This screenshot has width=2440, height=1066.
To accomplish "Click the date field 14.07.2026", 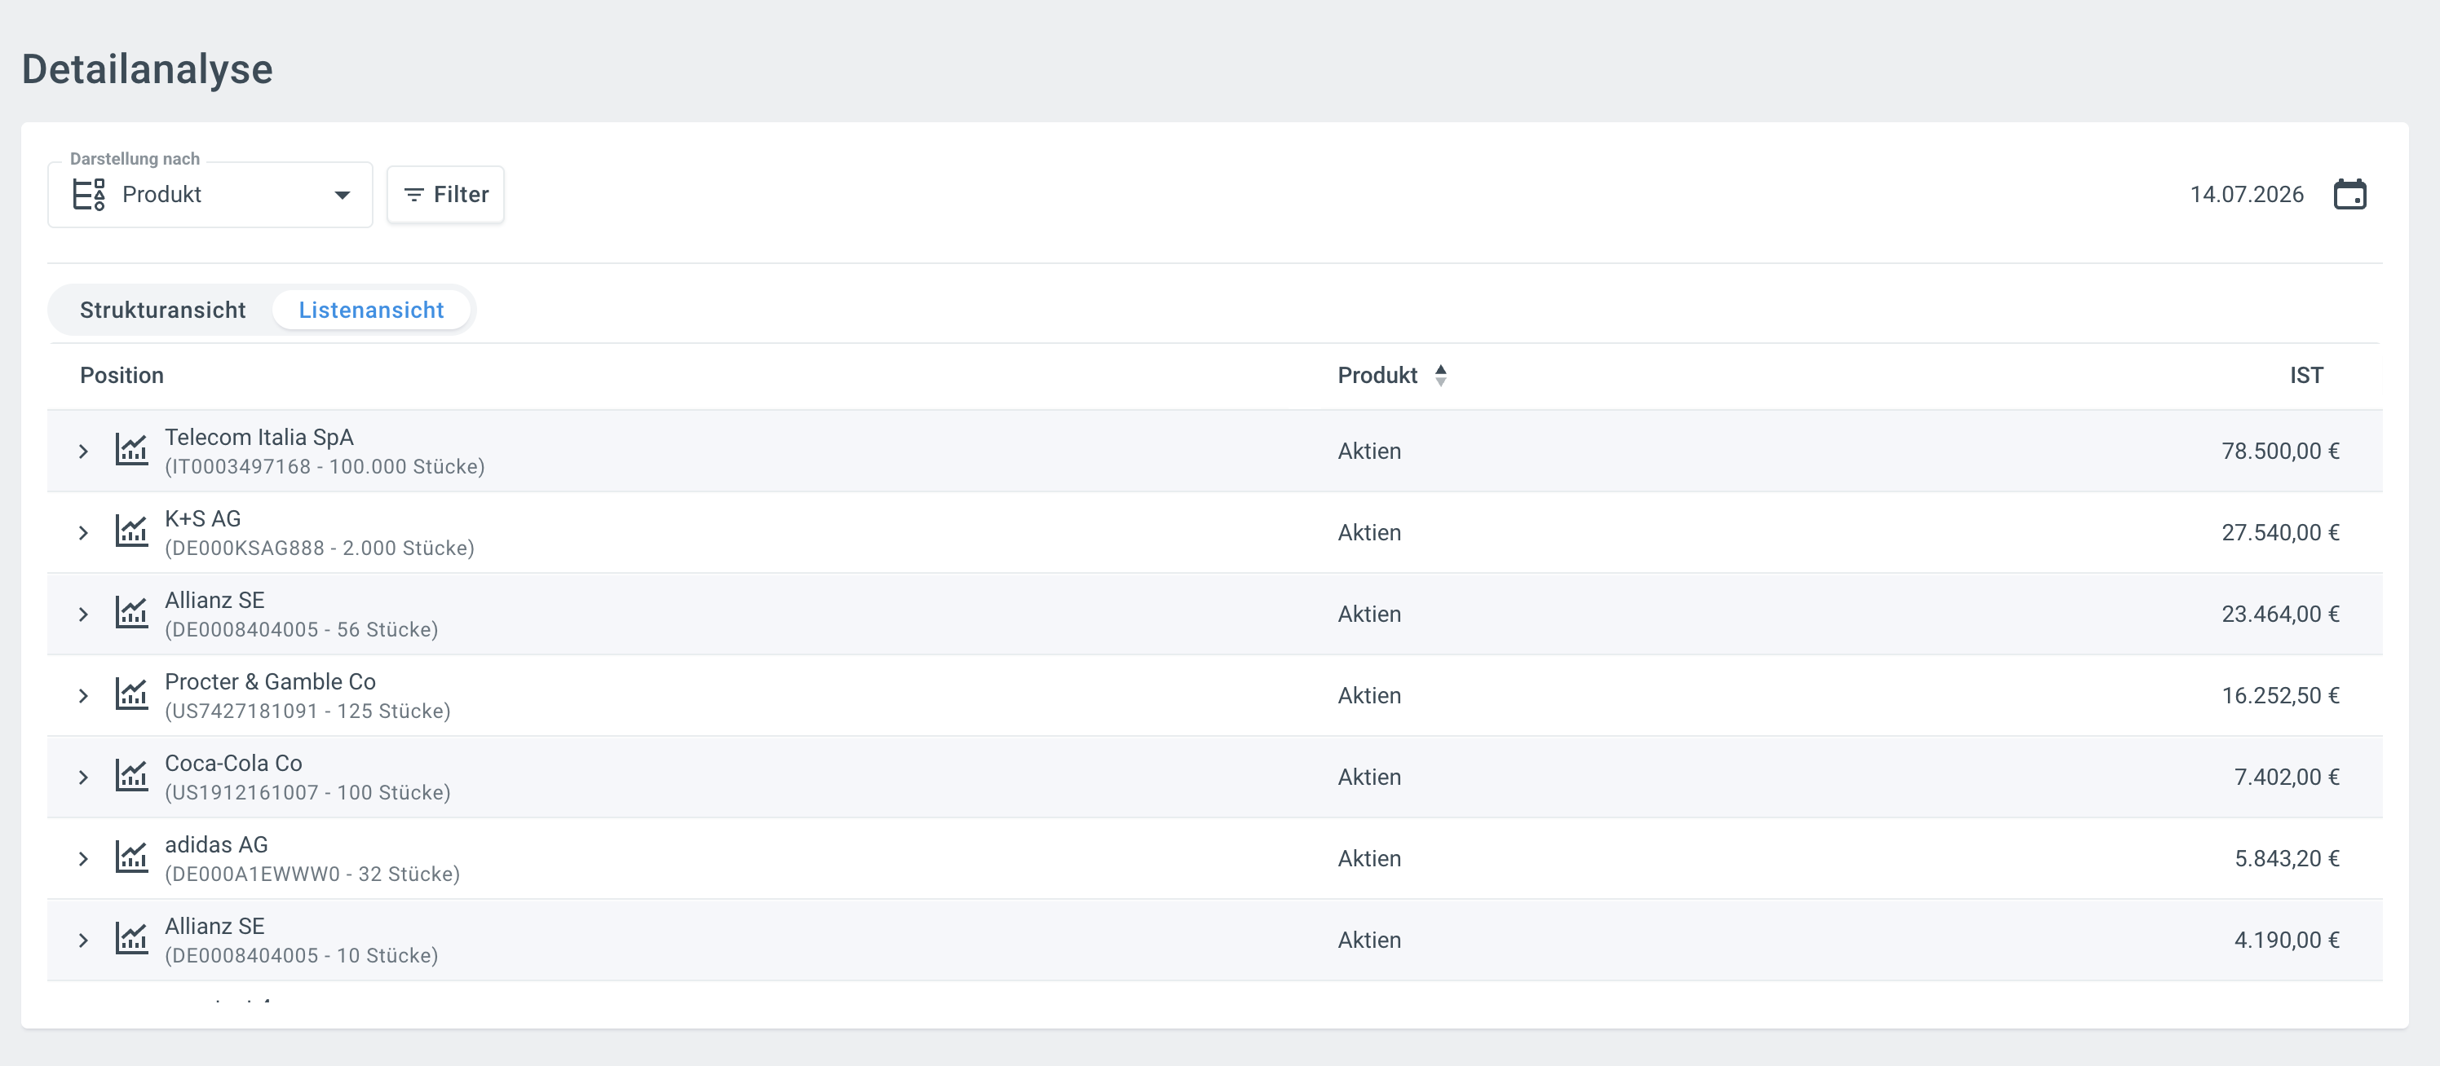I will [2246, 194].
